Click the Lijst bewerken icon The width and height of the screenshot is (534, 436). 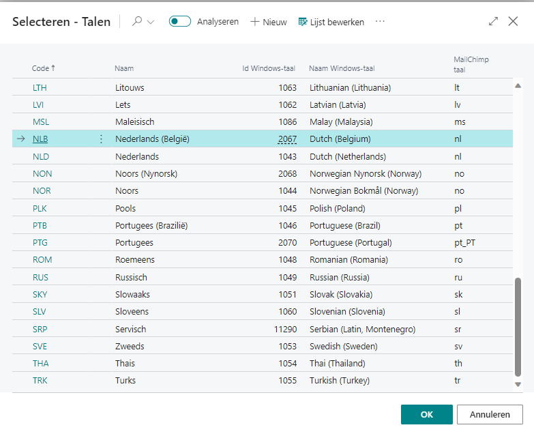point(303,22)
